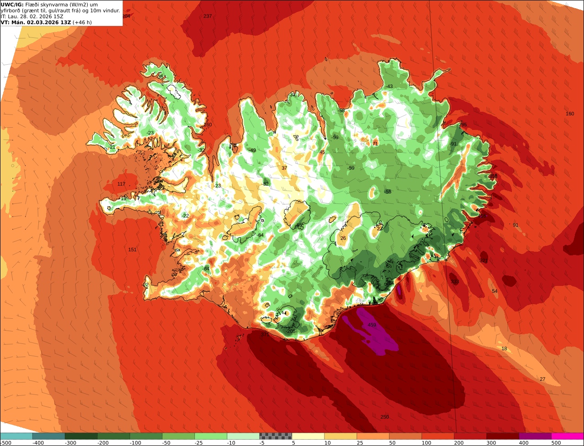Click the map value 459 in the purple area
The height and width of the screenshot is (446, 584).
point(372,325)
